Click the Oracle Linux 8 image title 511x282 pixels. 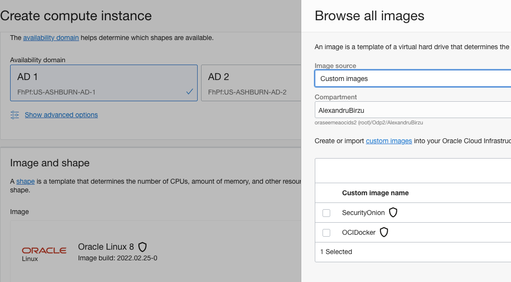click(106, 247)
